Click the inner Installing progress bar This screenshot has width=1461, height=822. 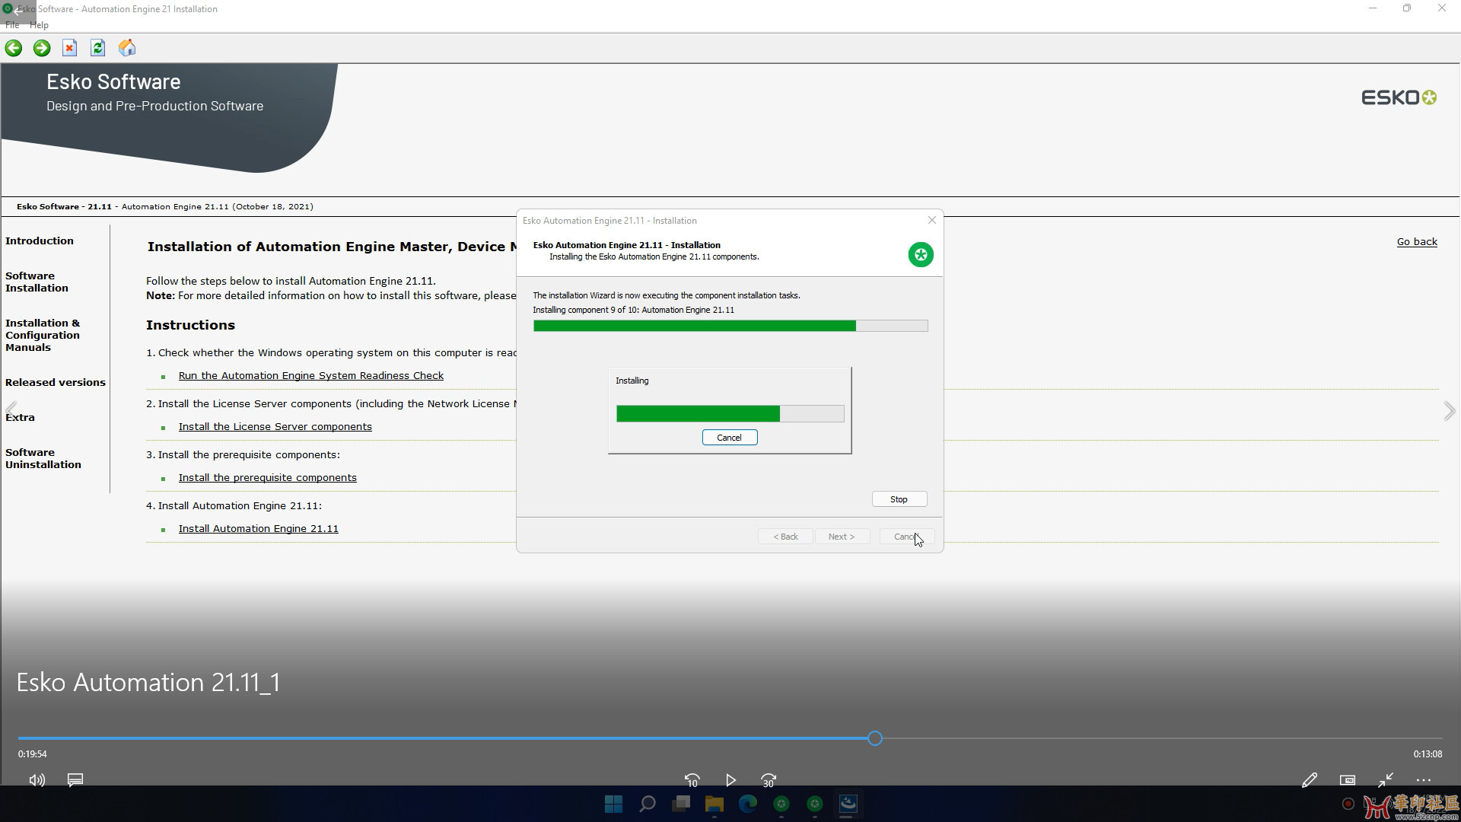pos(730,413)
